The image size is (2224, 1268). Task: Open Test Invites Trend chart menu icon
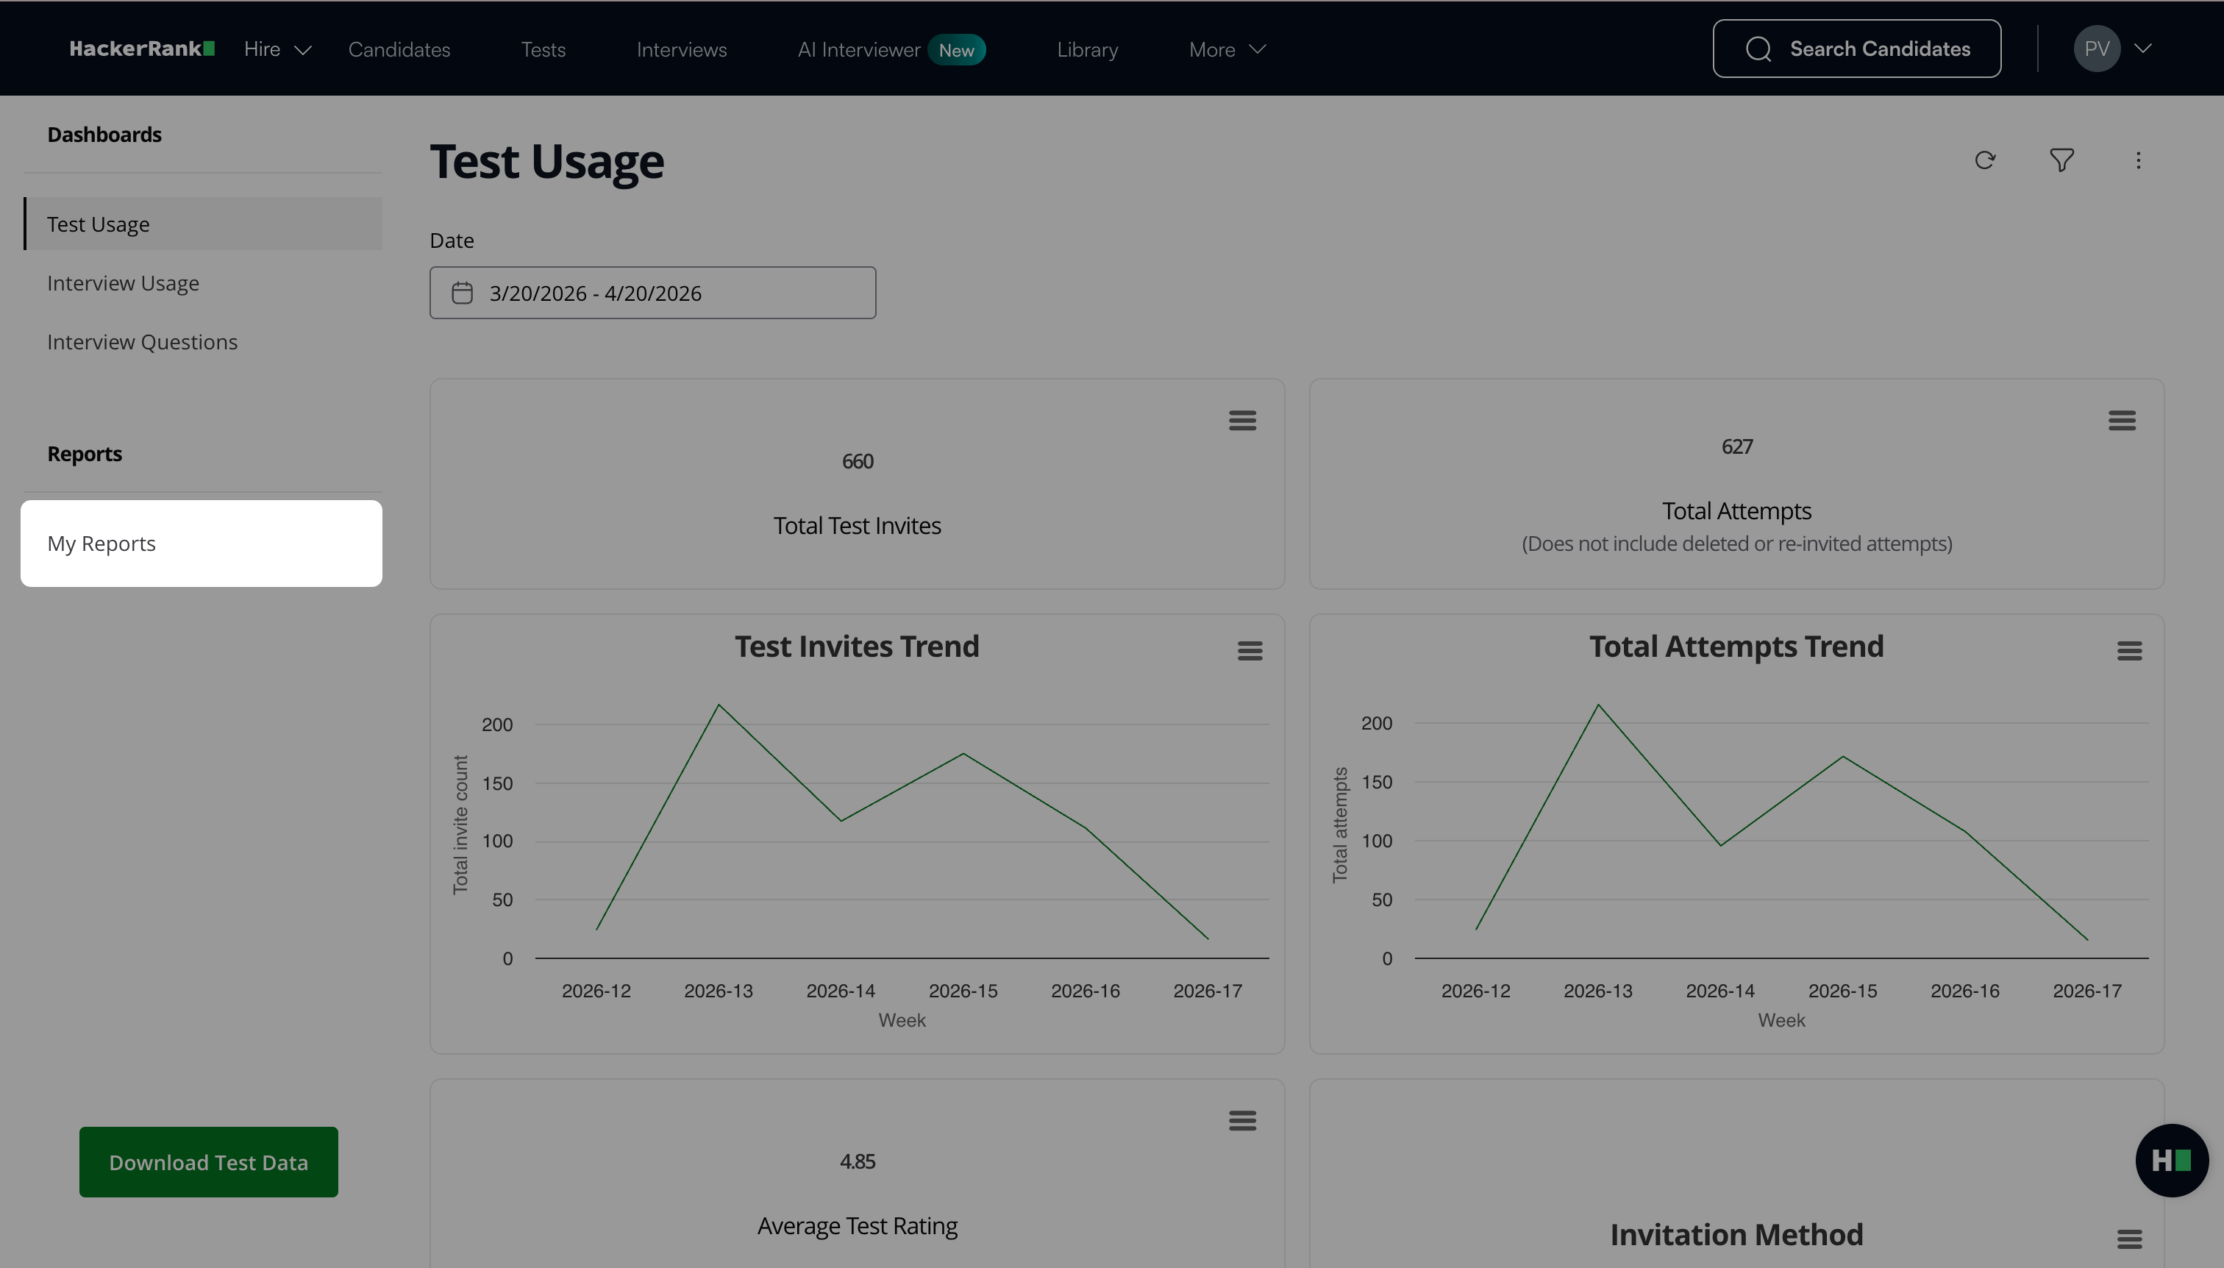1250,650
